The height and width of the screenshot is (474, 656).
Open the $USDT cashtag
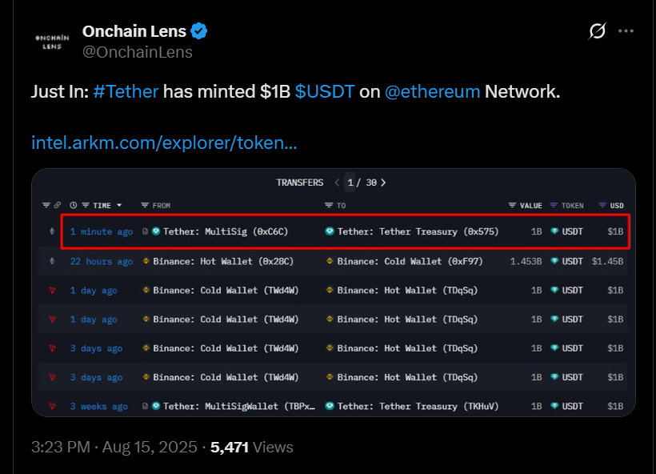pyautogui.click(x=325, y=91)
